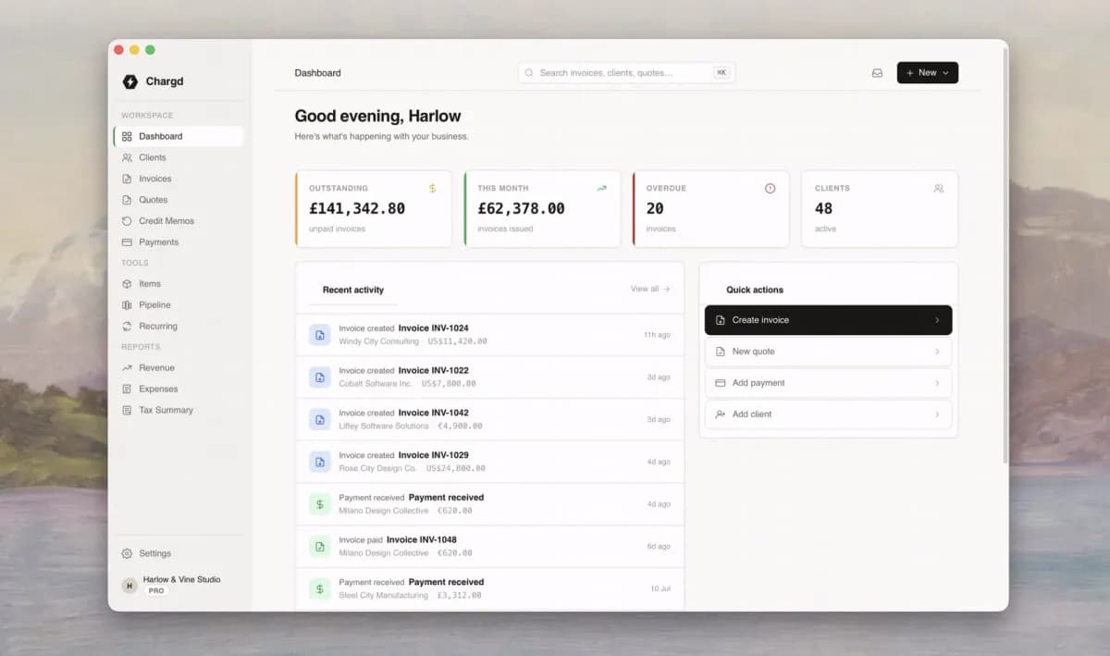This screenshot has height=656, width=1110.
Task: Click the dollar icon for Milano payment received
Action: (319, 504)
